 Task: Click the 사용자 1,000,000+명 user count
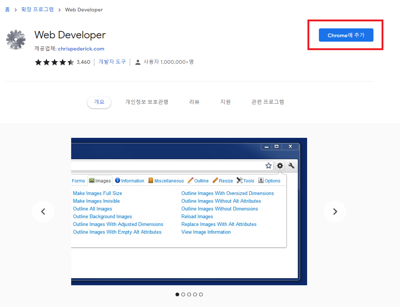coord(168,62)
